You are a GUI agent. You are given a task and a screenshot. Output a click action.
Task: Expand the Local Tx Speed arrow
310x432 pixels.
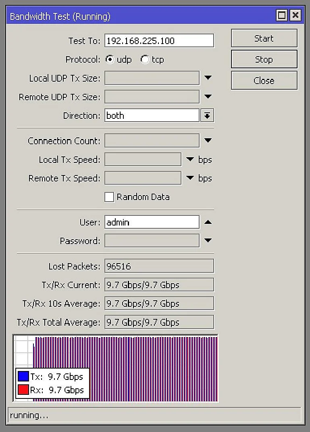coord(190,160)
